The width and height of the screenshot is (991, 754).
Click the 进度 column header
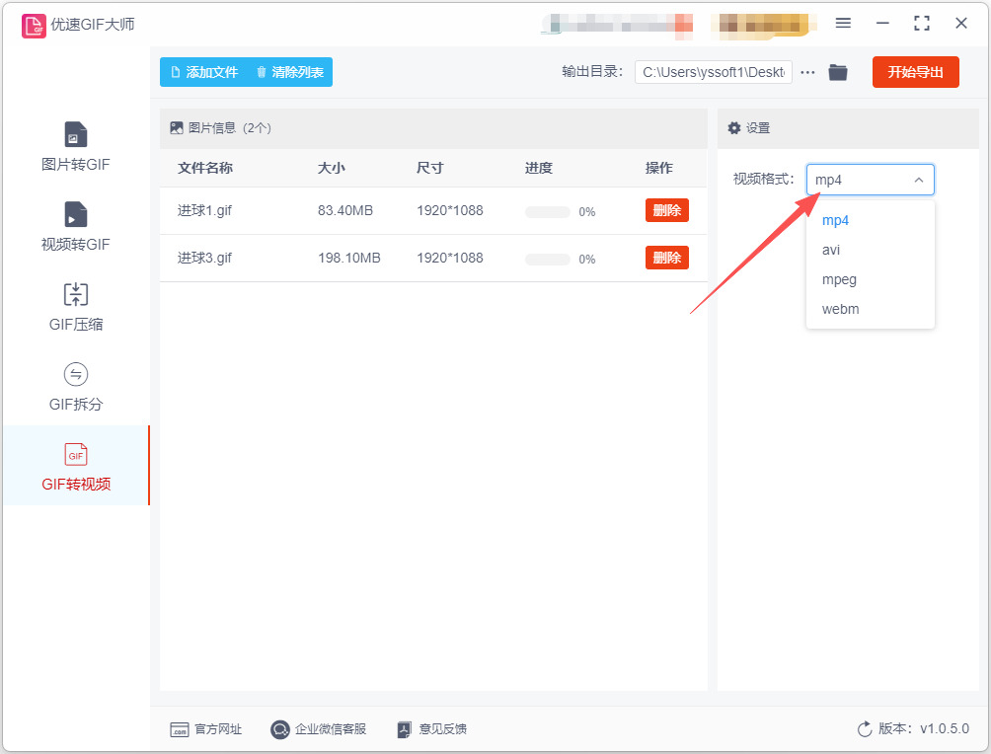539,168
